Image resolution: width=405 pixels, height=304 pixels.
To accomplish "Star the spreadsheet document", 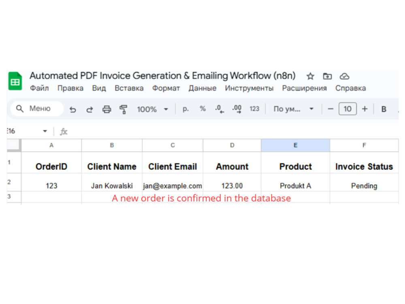I will [310, 76].
